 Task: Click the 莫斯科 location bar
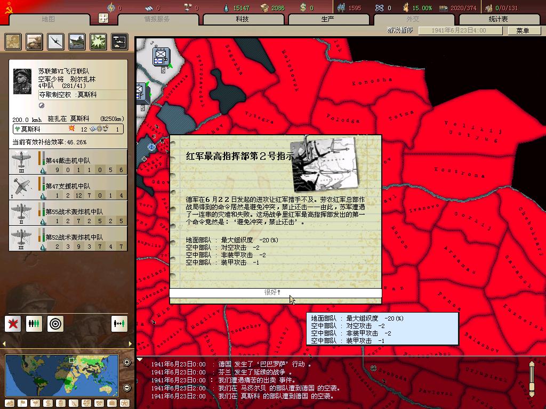tap(68, 129)
